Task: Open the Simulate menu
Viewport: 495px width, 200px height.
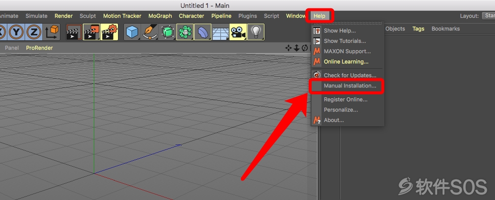Action: (36, 16)
